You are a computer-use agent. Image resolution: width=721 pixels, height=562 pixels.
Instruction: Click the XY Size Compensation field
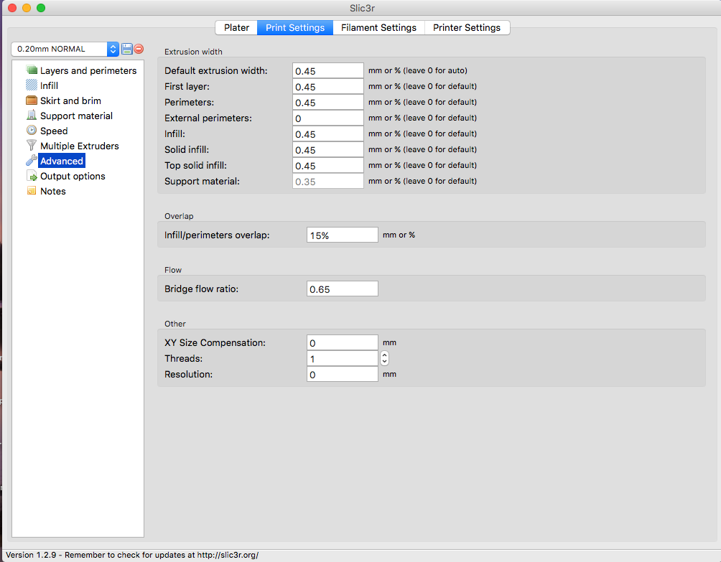click(x=342, y=342)
